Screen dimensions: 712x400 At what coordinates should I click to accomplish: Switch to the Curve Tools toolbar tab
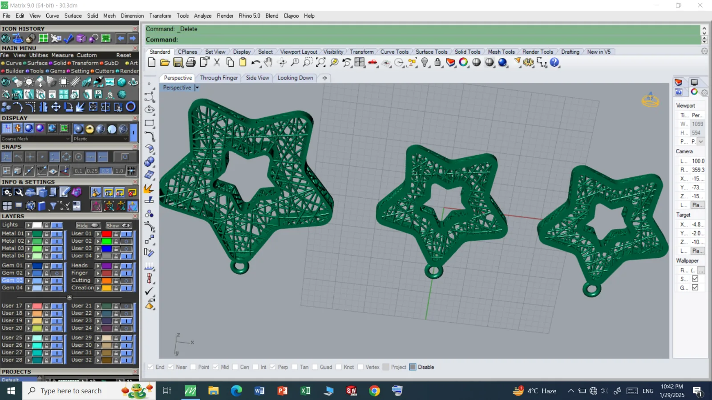[x=394, y=52]
